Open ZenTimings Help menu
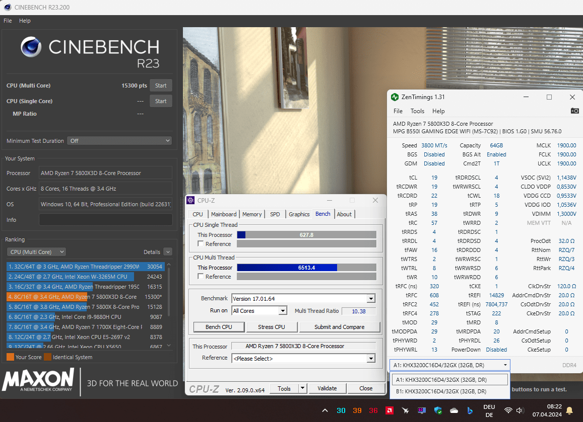This screenshot has height=422, width=583. click(x=438, y=111)
